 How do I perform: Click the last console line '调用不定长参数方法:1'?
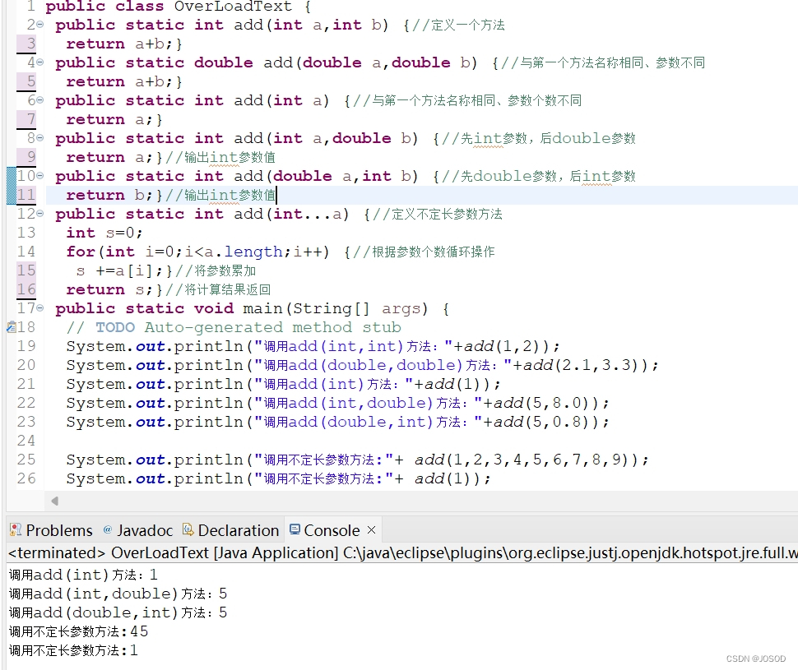tap(73, 650)
